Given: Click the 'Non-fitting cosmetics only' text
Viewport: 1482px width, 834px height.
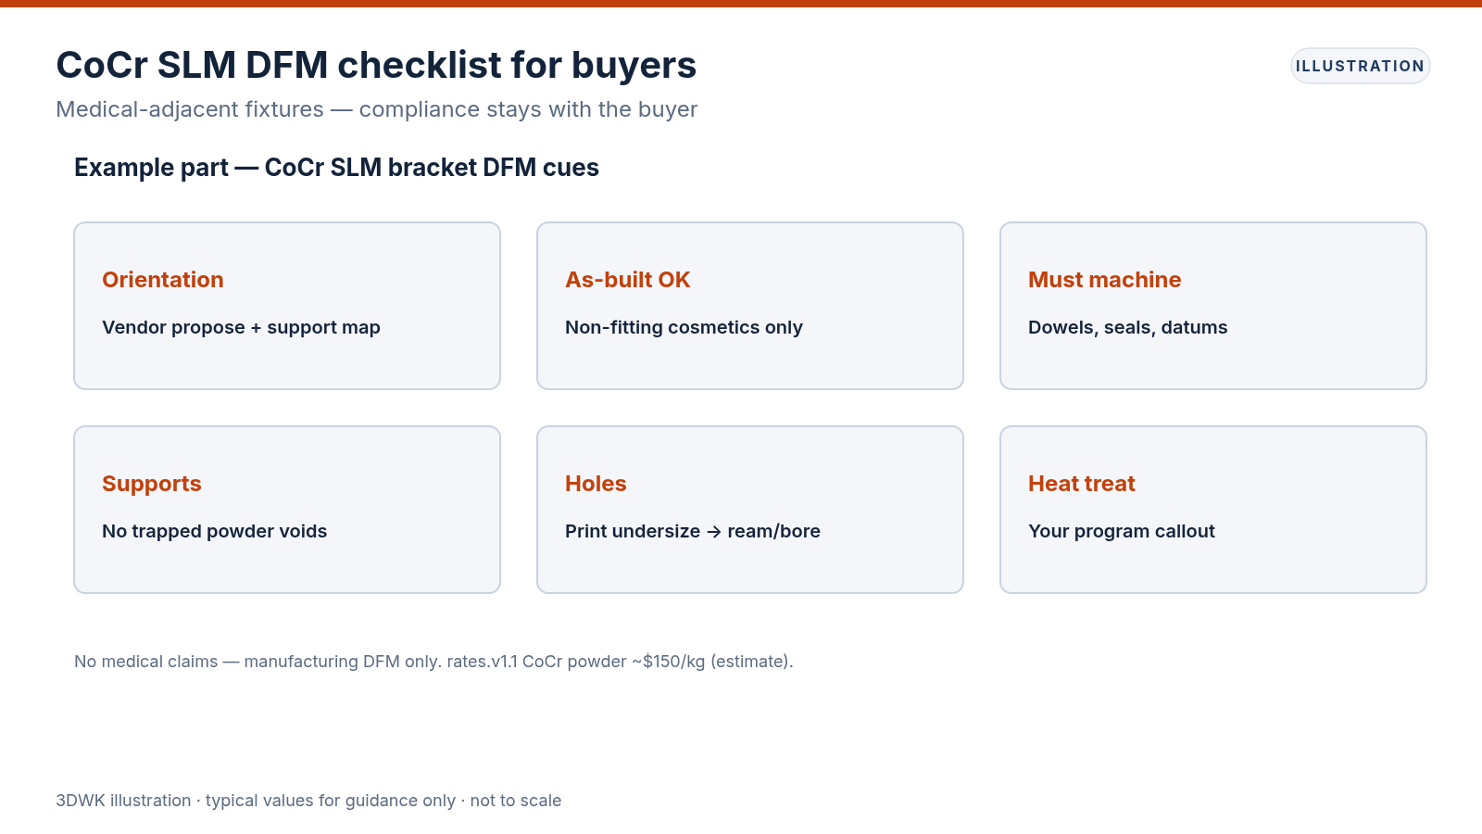Looking at the screenshot, I should tap(684, 327).
